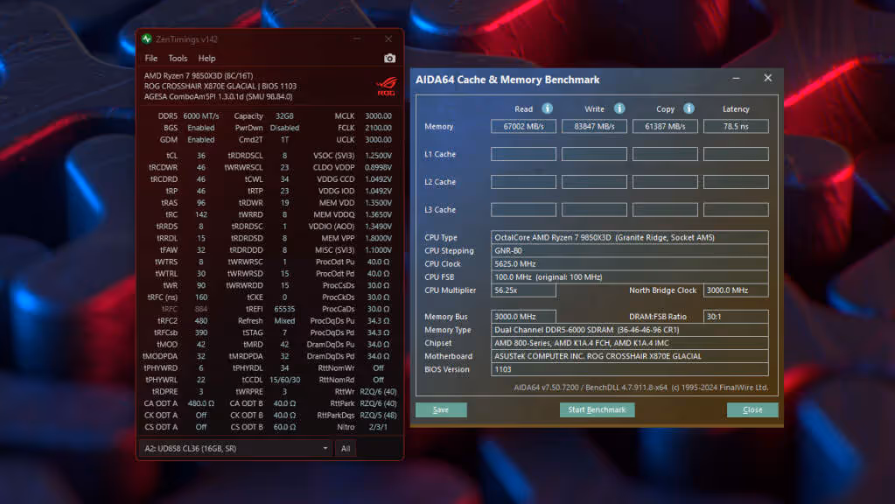895x504 pixels.
Task: Click tRC value 142
Action: (x=201, y=214)
